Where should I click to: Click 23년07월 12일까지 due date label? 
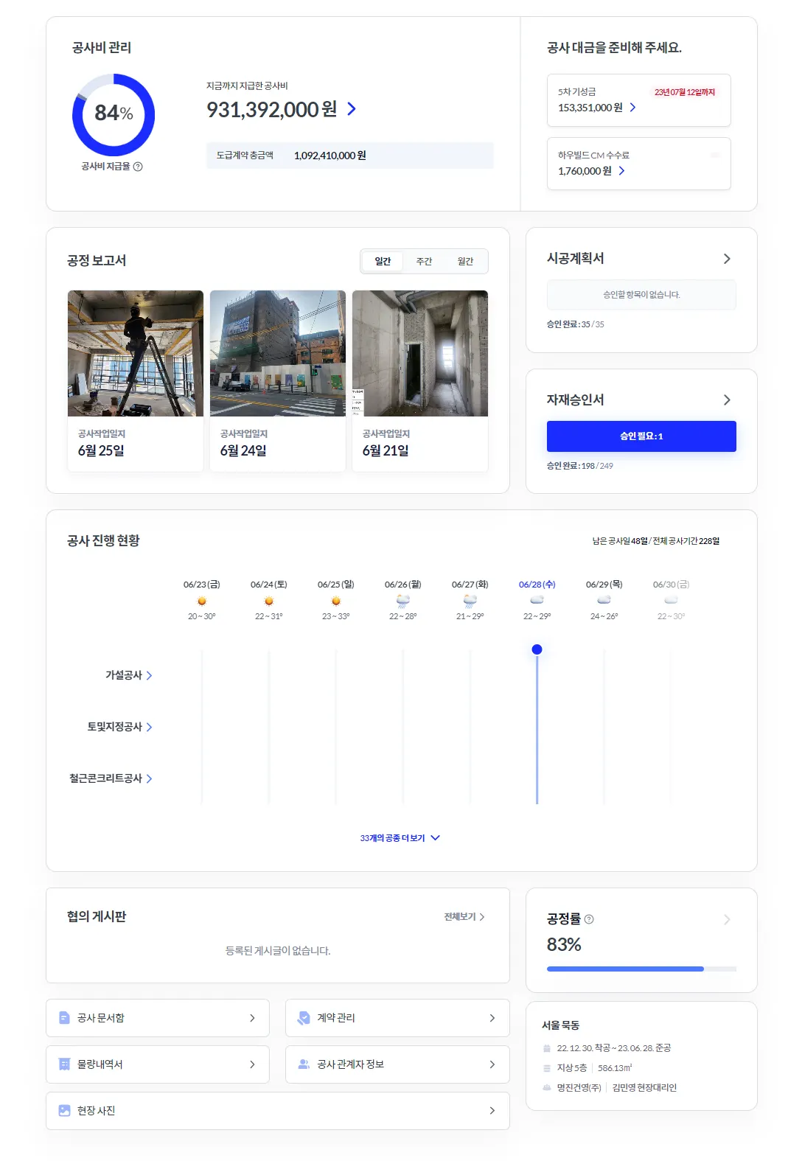(x=685, y=92)
